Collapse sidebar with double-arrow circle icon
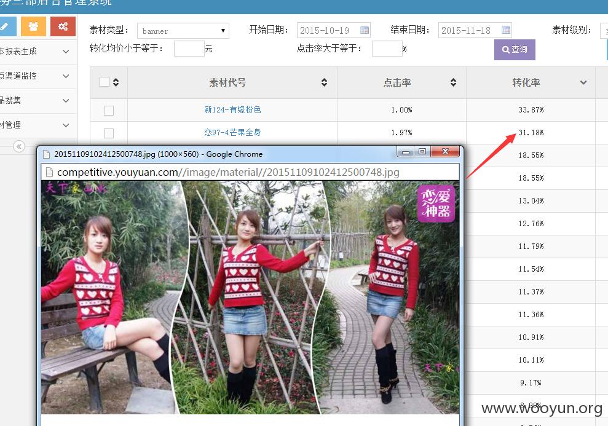Screen dimensions: 608x426 18,146
